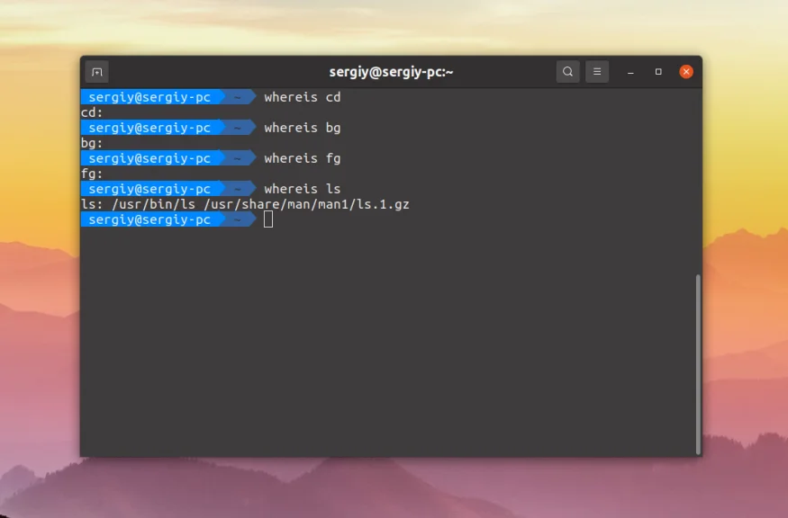Open a new terminal tab
788x518 pixels.
click(x=96, y=71)
